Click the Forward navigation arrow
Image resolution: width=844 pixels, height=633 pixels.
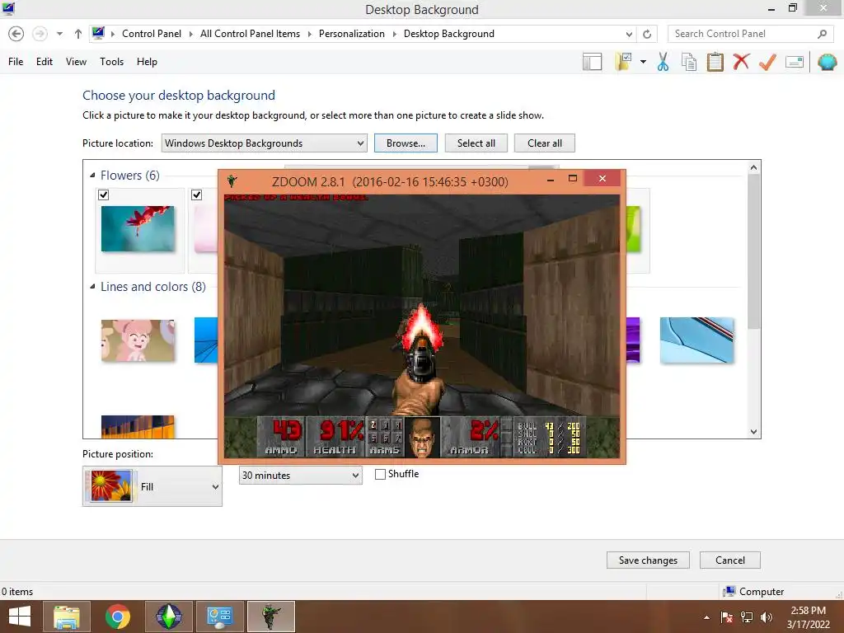(x=40, y=34)
